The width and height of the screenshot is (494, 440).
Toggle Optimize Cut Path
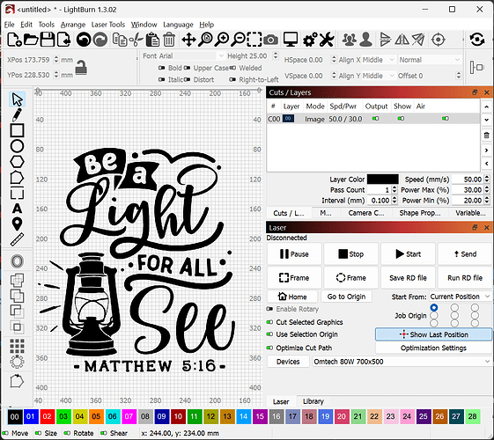[x=269, y=348]
